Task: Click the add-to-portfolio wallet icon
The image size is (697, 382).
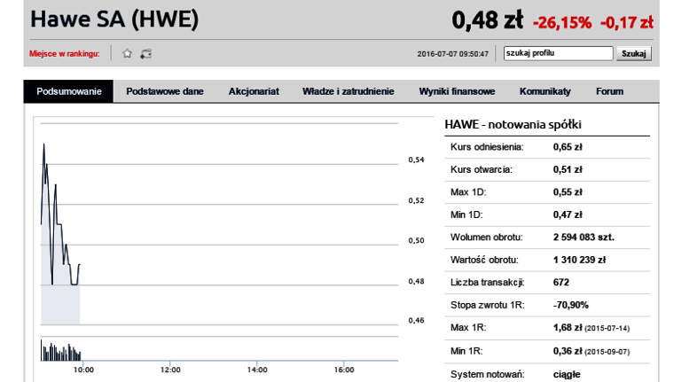Action: click(x=145, y=54)
